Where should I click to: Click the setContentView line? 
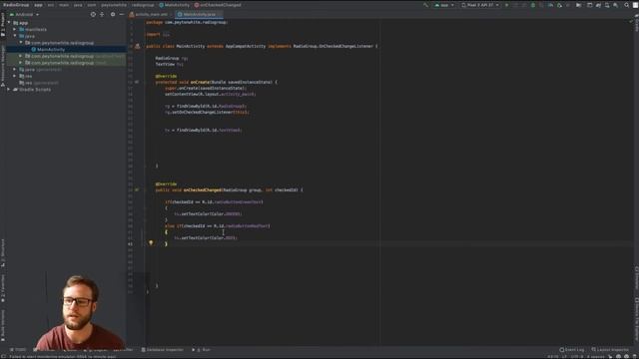pos(210,94)
